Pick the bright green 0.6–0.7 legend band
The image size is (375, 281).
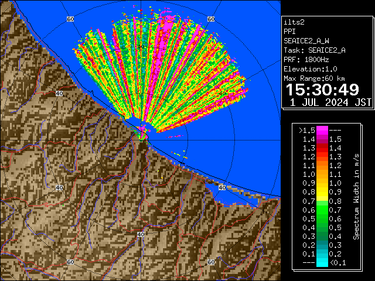322,210
